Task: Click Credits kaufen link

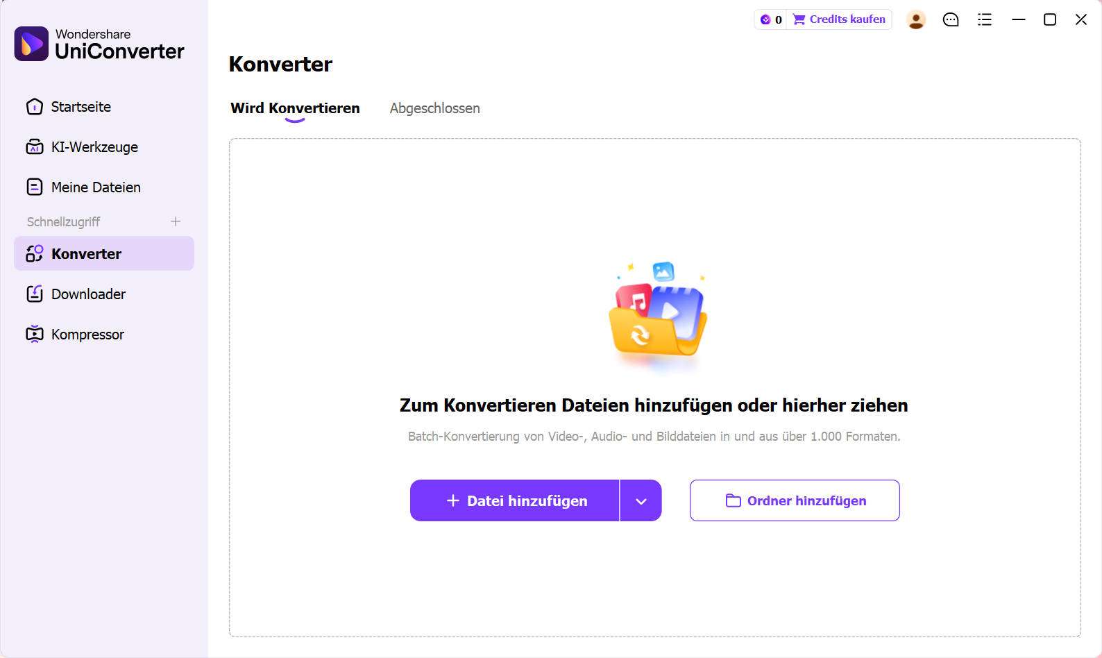Action: 839,19
